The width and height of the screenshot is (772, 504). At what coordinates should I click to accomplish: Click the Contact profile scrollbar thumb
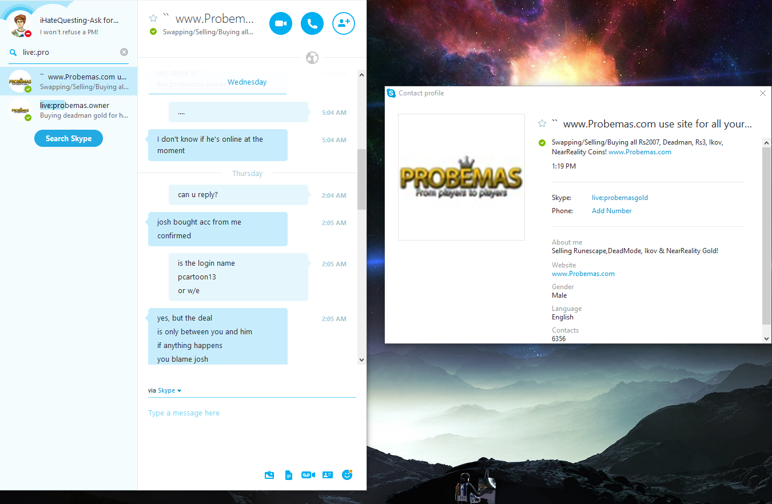tap(767, 235)
